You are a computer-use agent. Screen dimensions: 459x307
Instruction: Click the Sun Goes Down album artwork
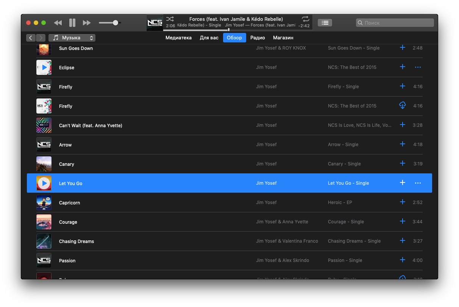click(44, 50)
